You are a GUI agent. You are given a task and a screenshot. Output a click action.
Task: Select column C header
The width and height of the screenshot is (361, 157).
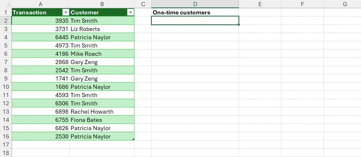[143, 4]
